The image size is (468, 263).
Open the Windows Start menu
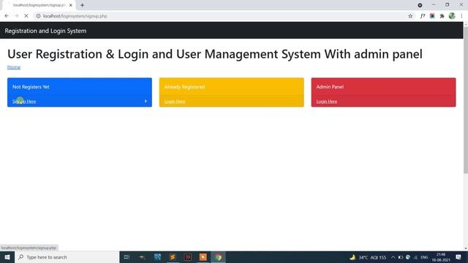pos(7,257)
